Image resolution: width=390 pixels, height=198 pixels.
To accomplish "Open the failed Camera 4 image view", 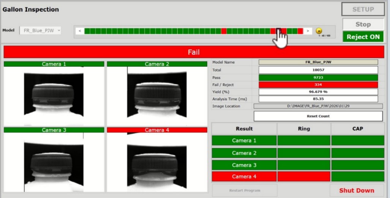I will click(x=157, y=162).
